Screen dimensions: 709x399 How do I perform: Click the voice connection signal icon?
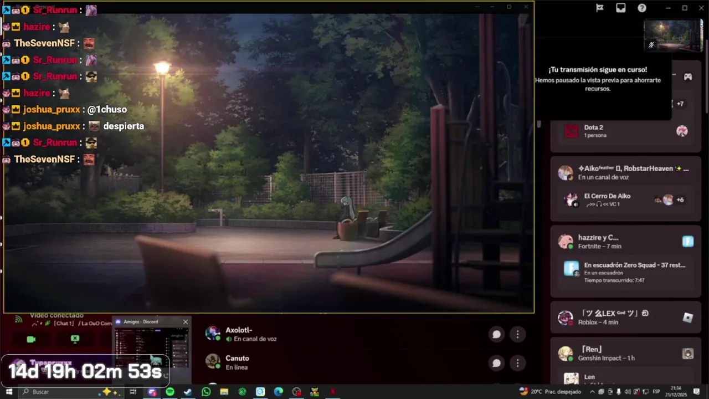pyautogui.click(x=18, y=319)
